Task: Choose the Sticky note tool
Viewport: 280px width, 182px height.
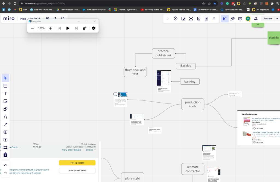Action: pyautogui.click(x=5, y=101)
